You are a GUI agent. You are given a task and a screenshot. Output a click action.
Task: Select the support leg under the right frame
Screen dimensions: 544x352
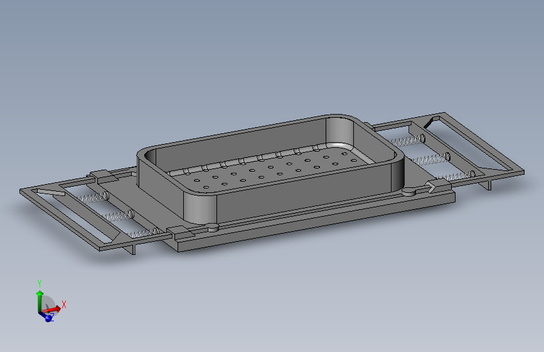(x=488, y=184)
